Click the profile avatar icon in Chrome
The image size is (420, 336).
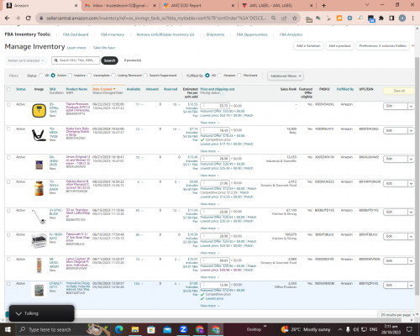tap(402, 18)
